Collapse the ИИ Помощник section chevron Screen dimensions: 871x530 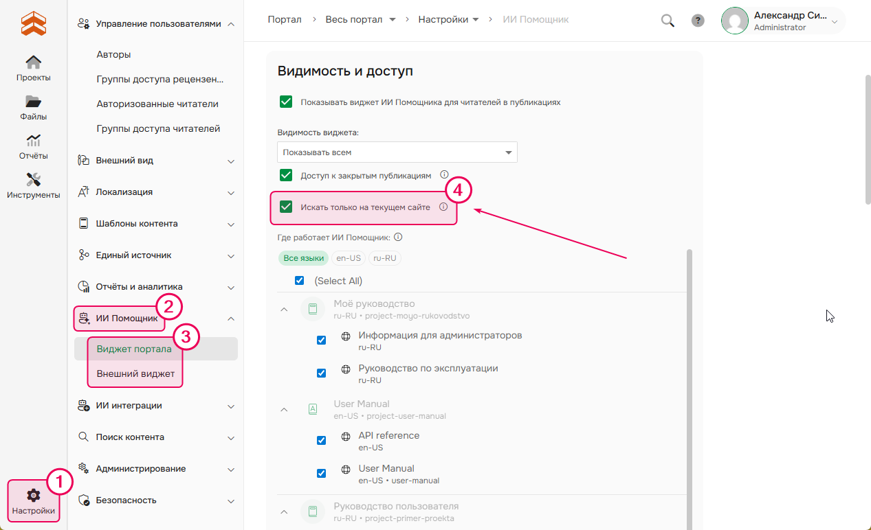coord(231,319)
